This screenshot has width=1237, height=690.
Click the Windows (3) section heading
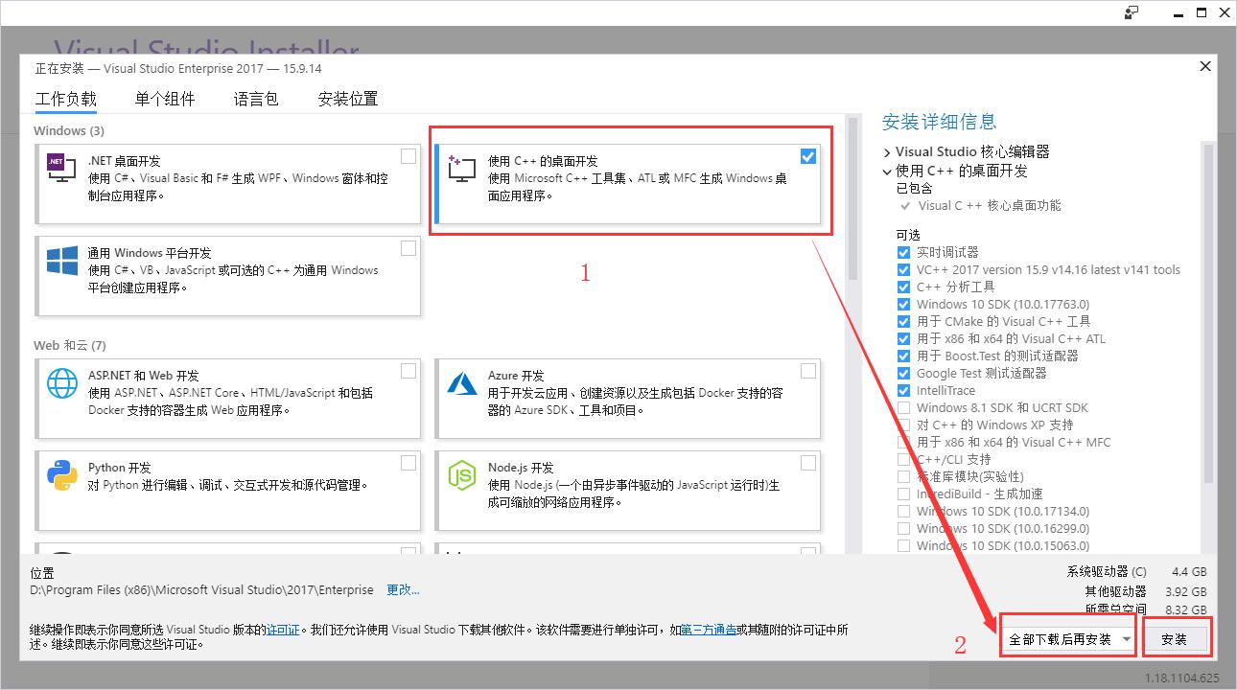(x=69, y=130)
